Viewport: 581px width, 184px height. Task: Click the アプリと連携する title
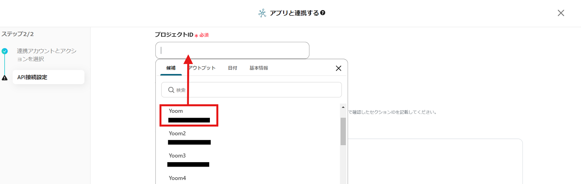click(294, 13)
